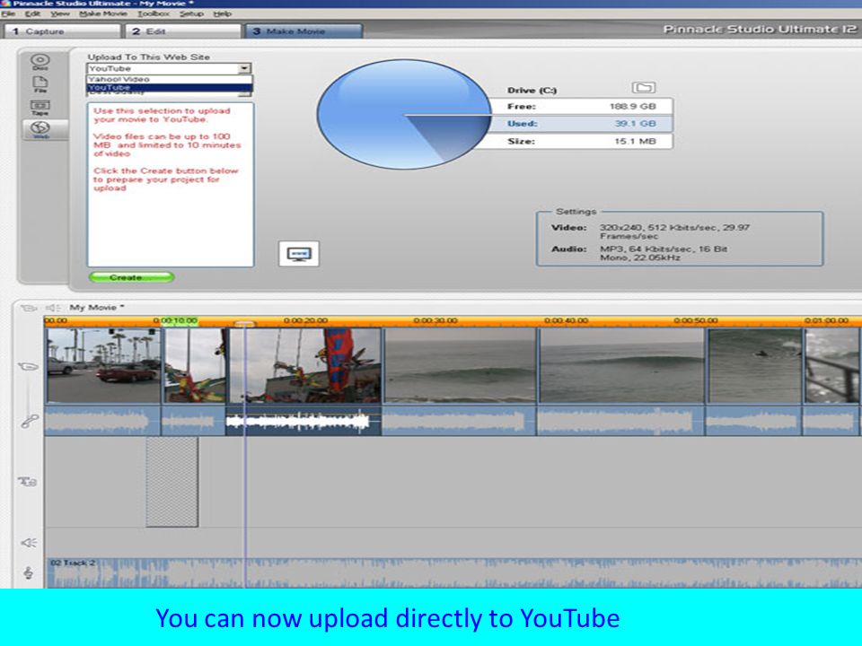862x646 pixels.
Task: Select the highlighted white audio waveform
Action: pos(303,422)
